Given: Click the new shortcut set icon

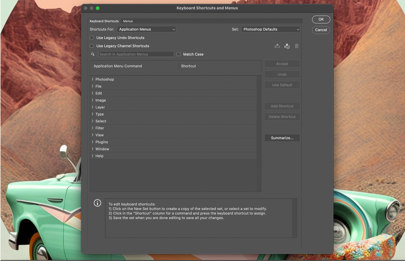Looking at the screenshot, I should [x=277, y=46].
